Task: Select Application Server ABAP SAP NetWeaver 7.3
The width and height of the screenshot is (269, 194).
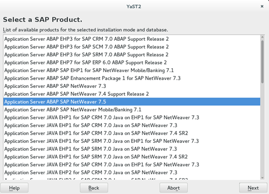Action: (132, 86)
